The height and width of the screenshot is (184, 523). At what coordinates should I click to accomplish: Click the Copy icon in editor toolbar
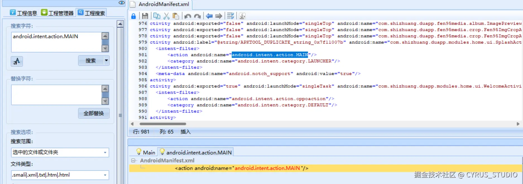157,16
